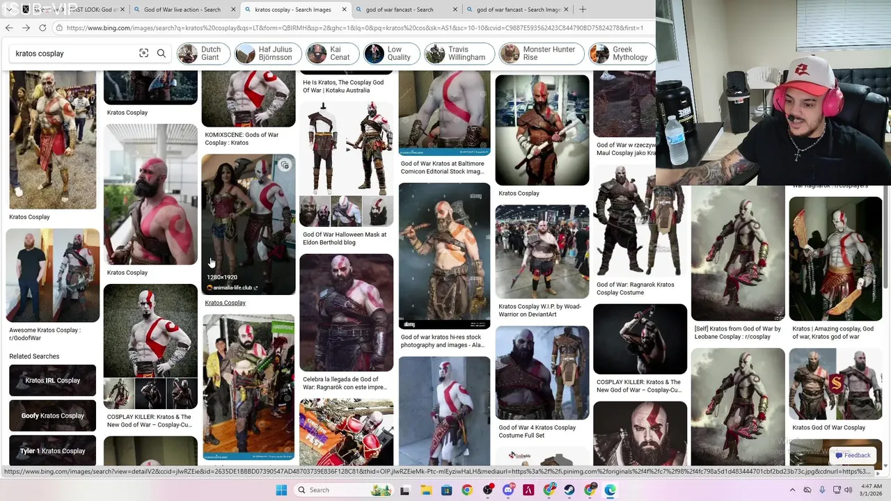Viewport: 891px width, 501px height.
Task: Open the 'Kratos IRL Cosplay' related search
Action: (x=52, y=381)
